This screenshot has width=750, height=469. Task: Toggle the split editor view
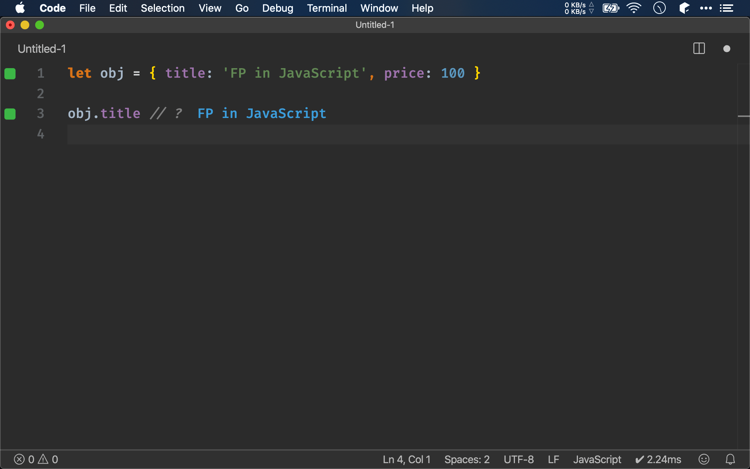(699, 48)
